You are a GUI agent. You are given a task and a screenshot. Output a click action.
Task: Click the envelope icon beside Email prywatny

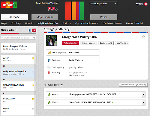click(x=49, y=67)
